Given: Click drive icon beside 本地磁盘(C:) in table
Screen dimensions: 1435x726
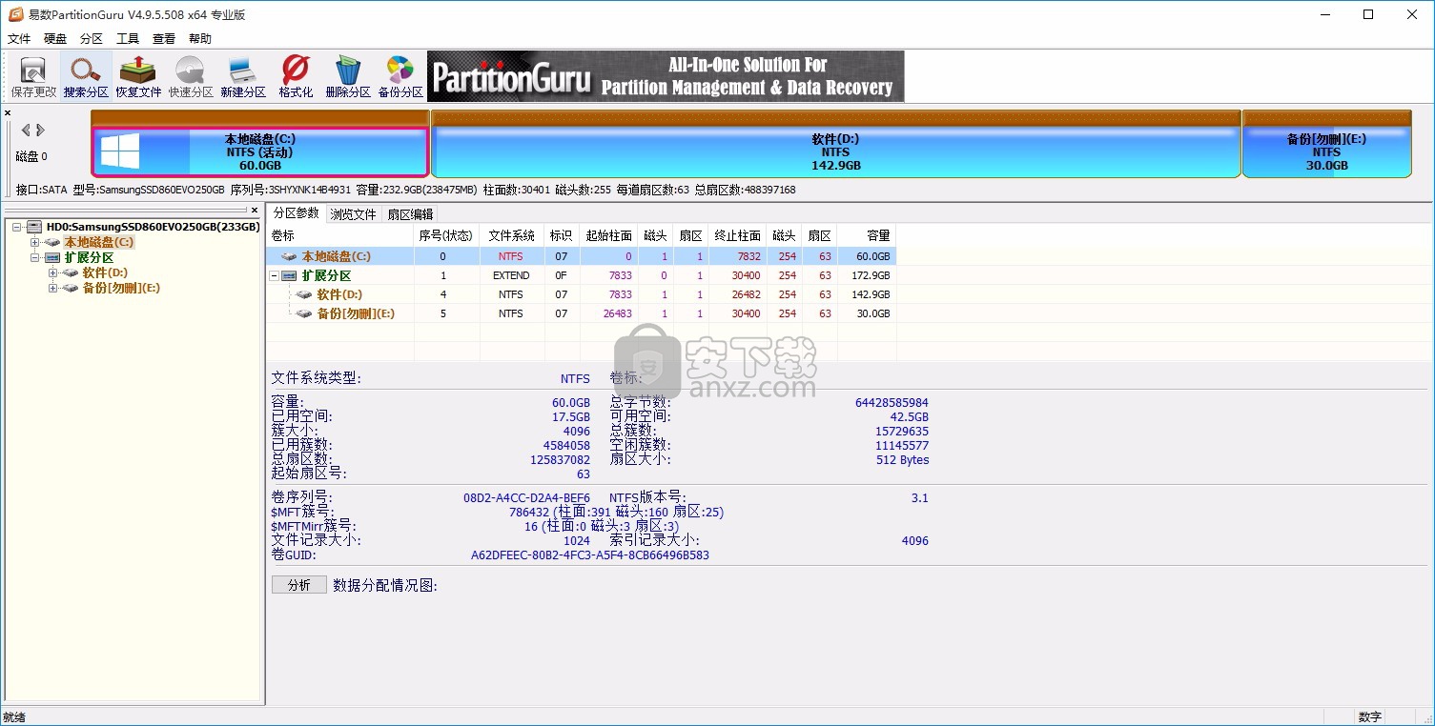Looking at the screenshot, I should (x=289, y=257).
